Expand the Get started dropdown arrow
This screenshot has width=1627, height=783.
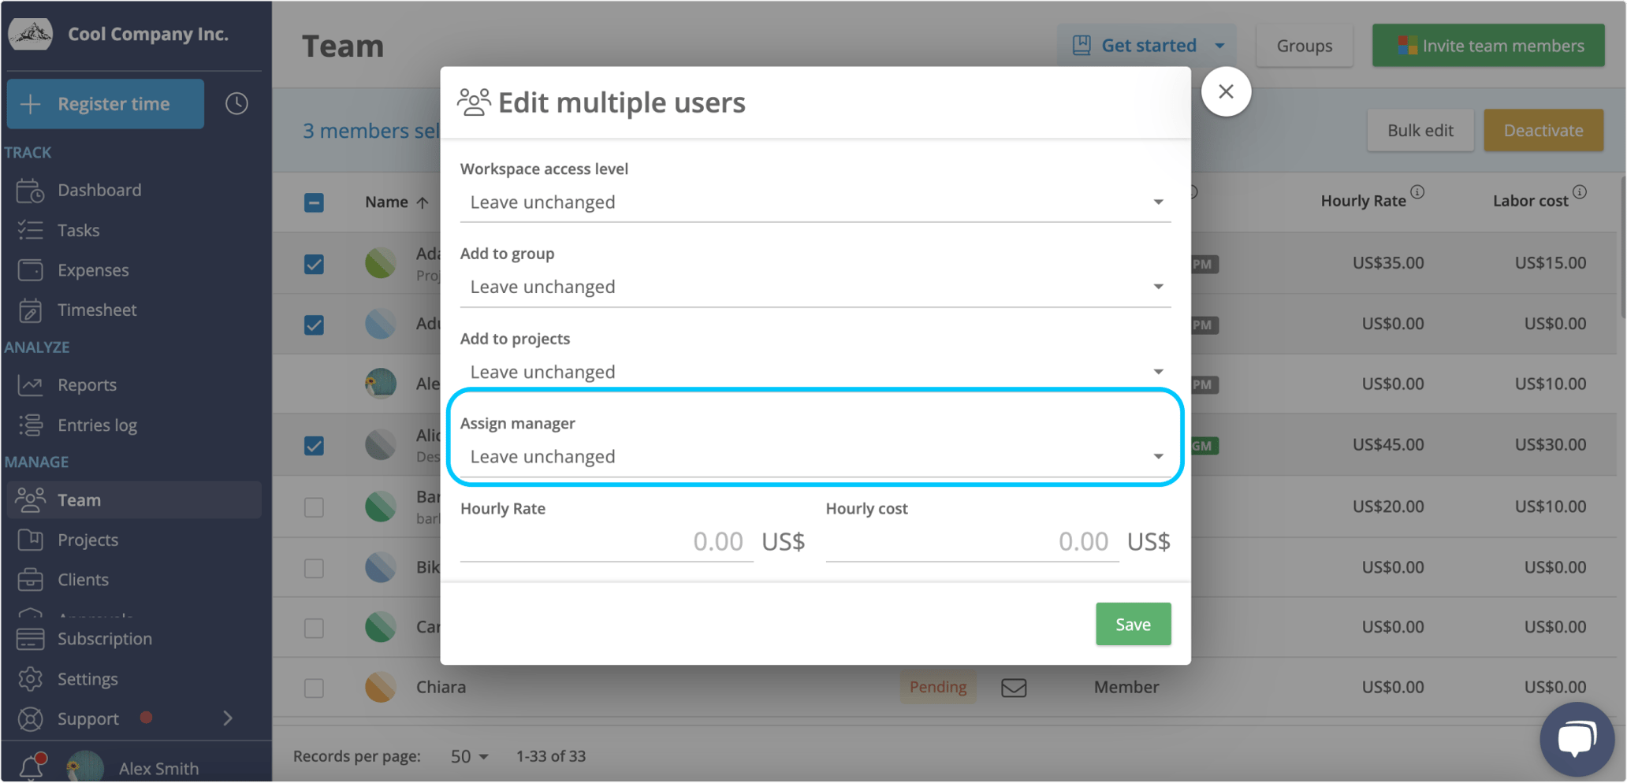click(1219, 46)
